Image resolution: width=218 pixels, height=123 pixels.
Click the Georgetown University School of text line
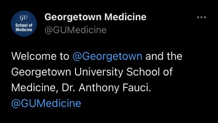tap(92, 72)
